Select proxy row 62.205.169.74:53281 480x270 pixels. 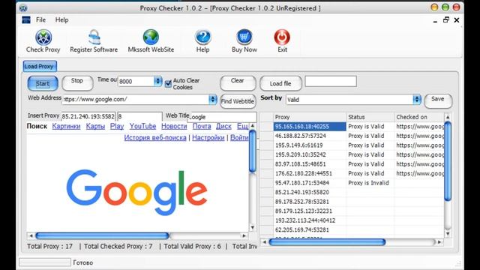(310, 230)
